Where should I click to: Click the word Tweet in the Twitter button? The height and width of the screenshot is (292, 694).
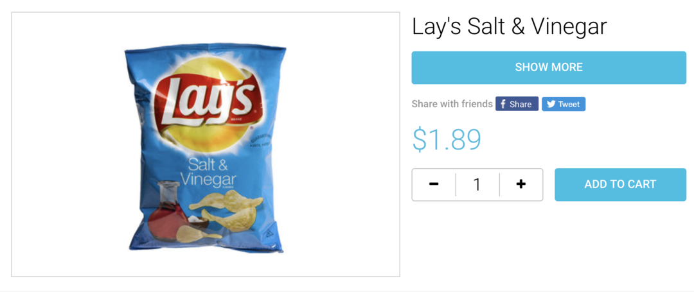[569, 104]
